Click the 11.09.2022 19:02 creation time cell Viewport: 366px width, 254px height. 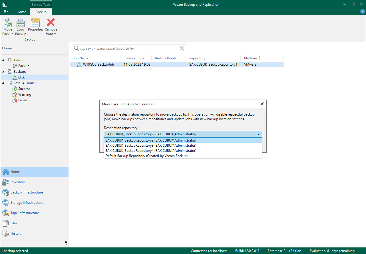(x=137, y=64)
